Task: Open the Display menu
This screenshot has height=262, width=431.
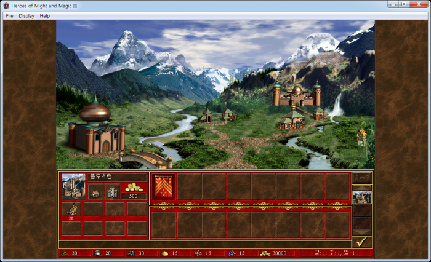Action: [26, 16]
